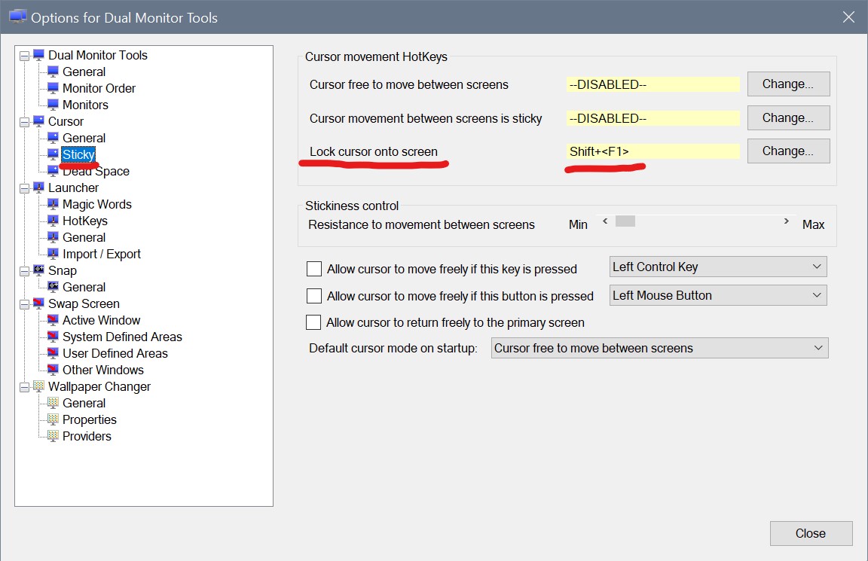Click the Shift+<F1> hotkey field
The image size is (868, 561).
click(x=653, y=151)
